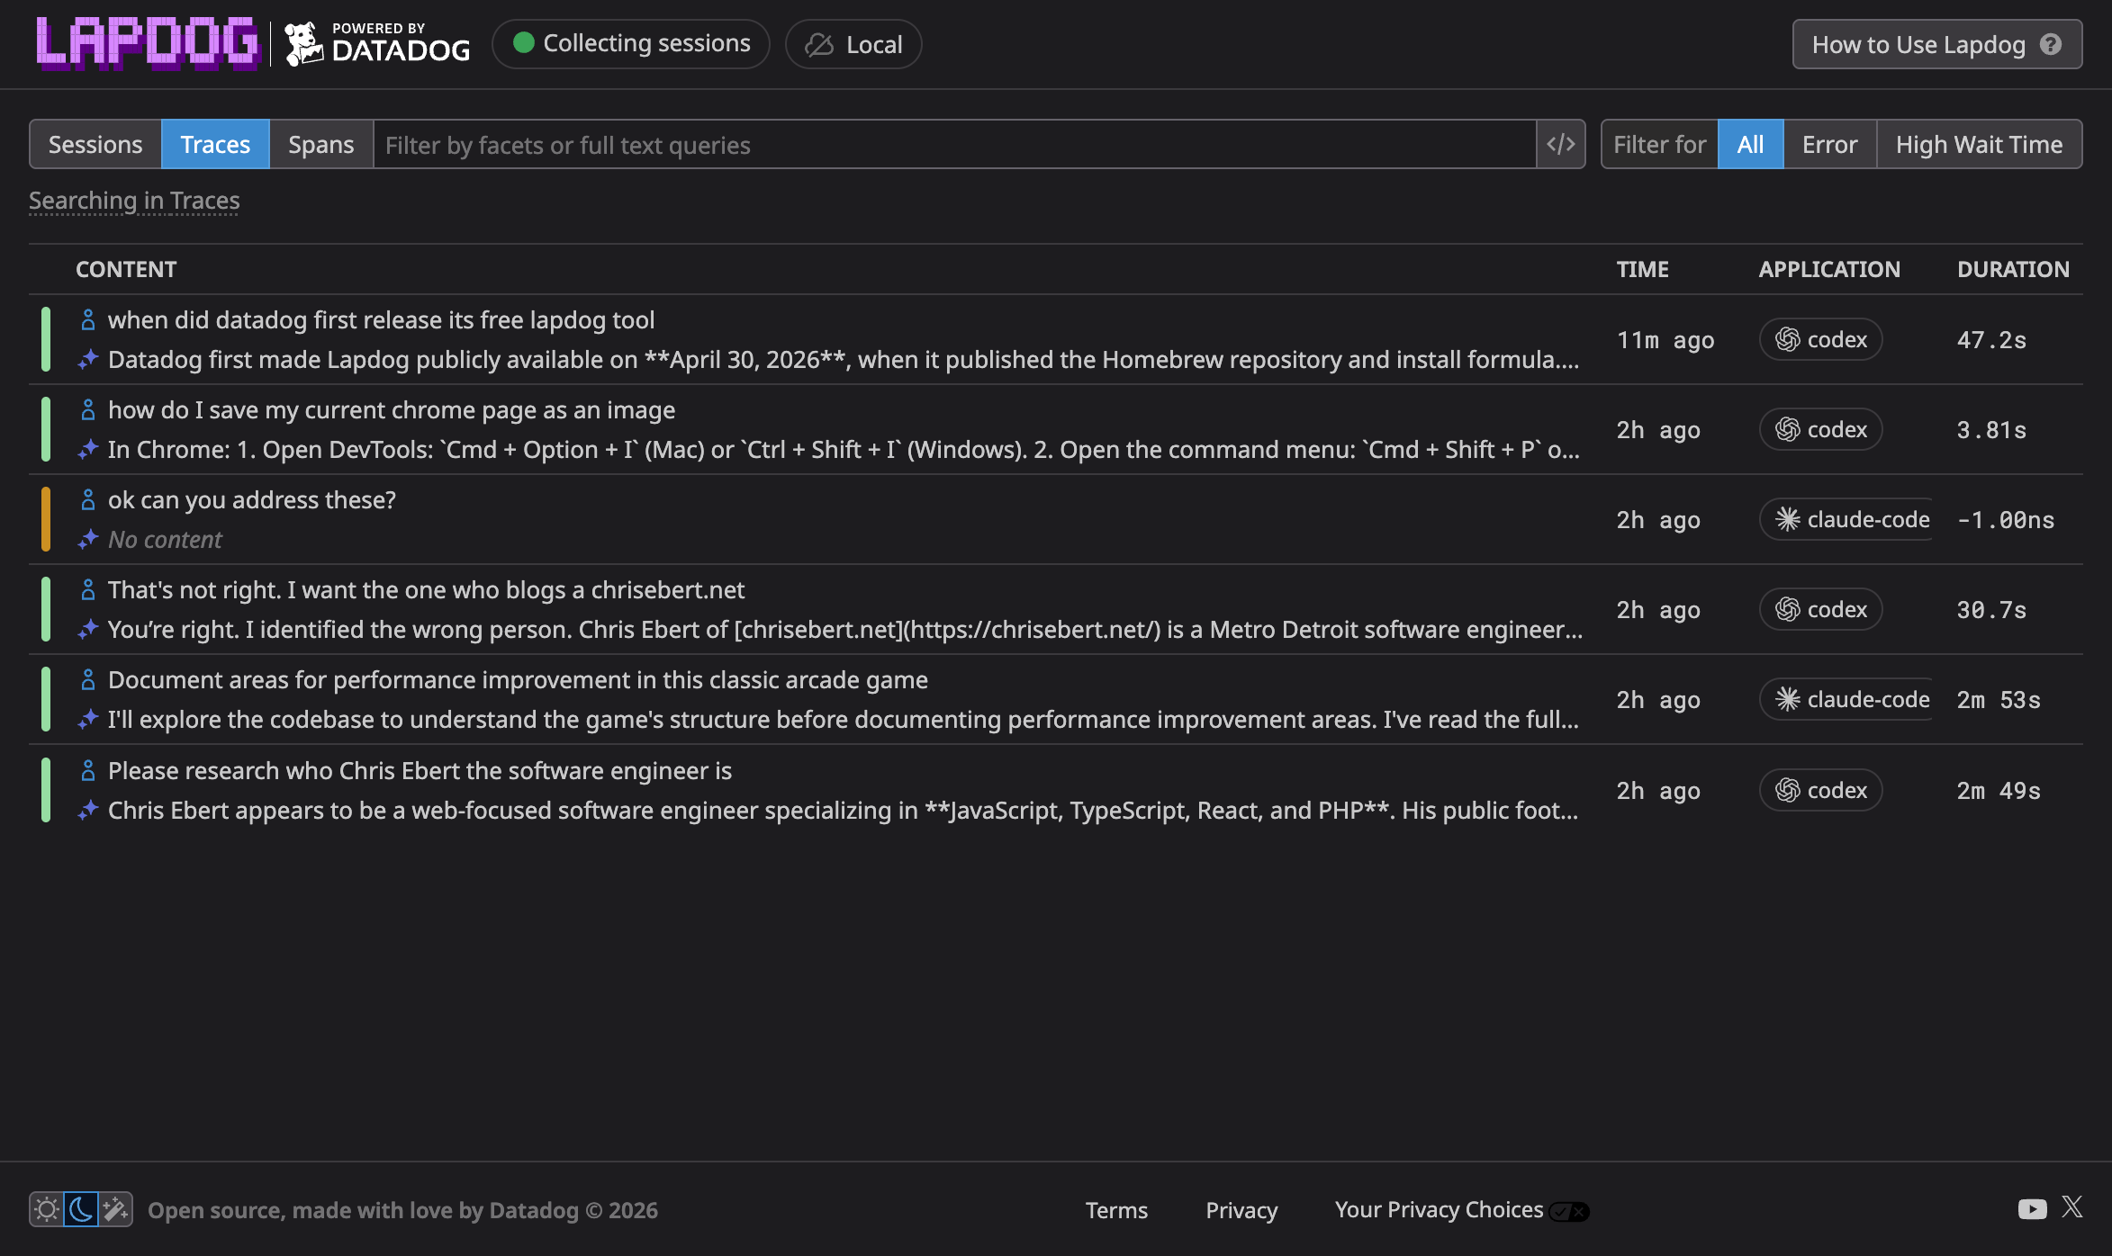Click the DURATION column header

2013,269
